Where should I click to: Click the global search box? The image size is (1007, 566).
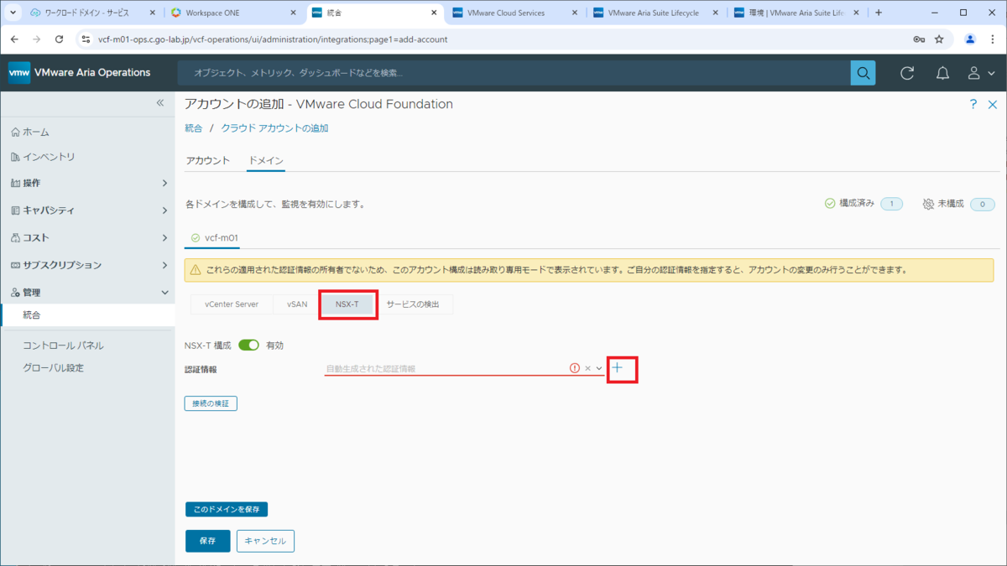coord(514,73)
